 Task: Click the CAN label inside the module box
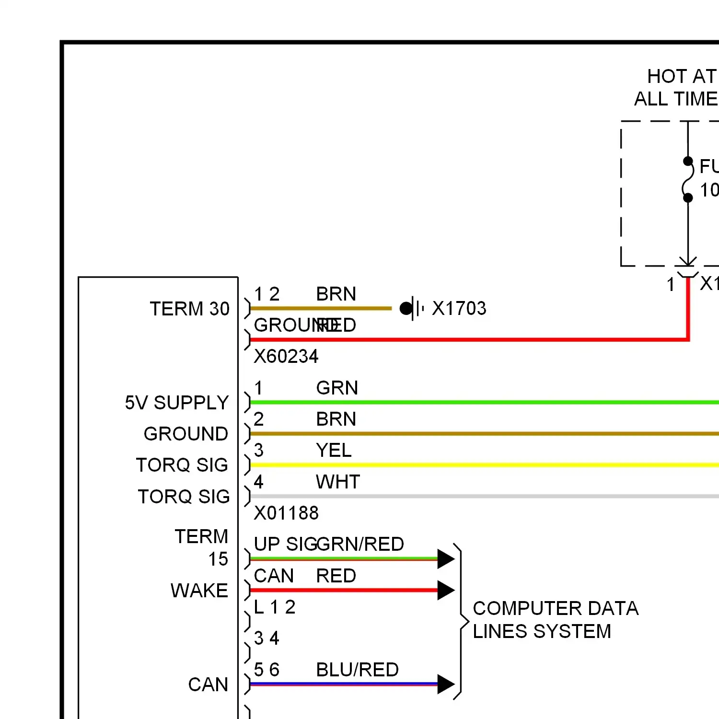pos(208,684)
